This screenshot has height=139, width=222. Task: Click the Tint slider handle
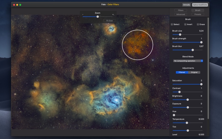[x=188, y=130]
